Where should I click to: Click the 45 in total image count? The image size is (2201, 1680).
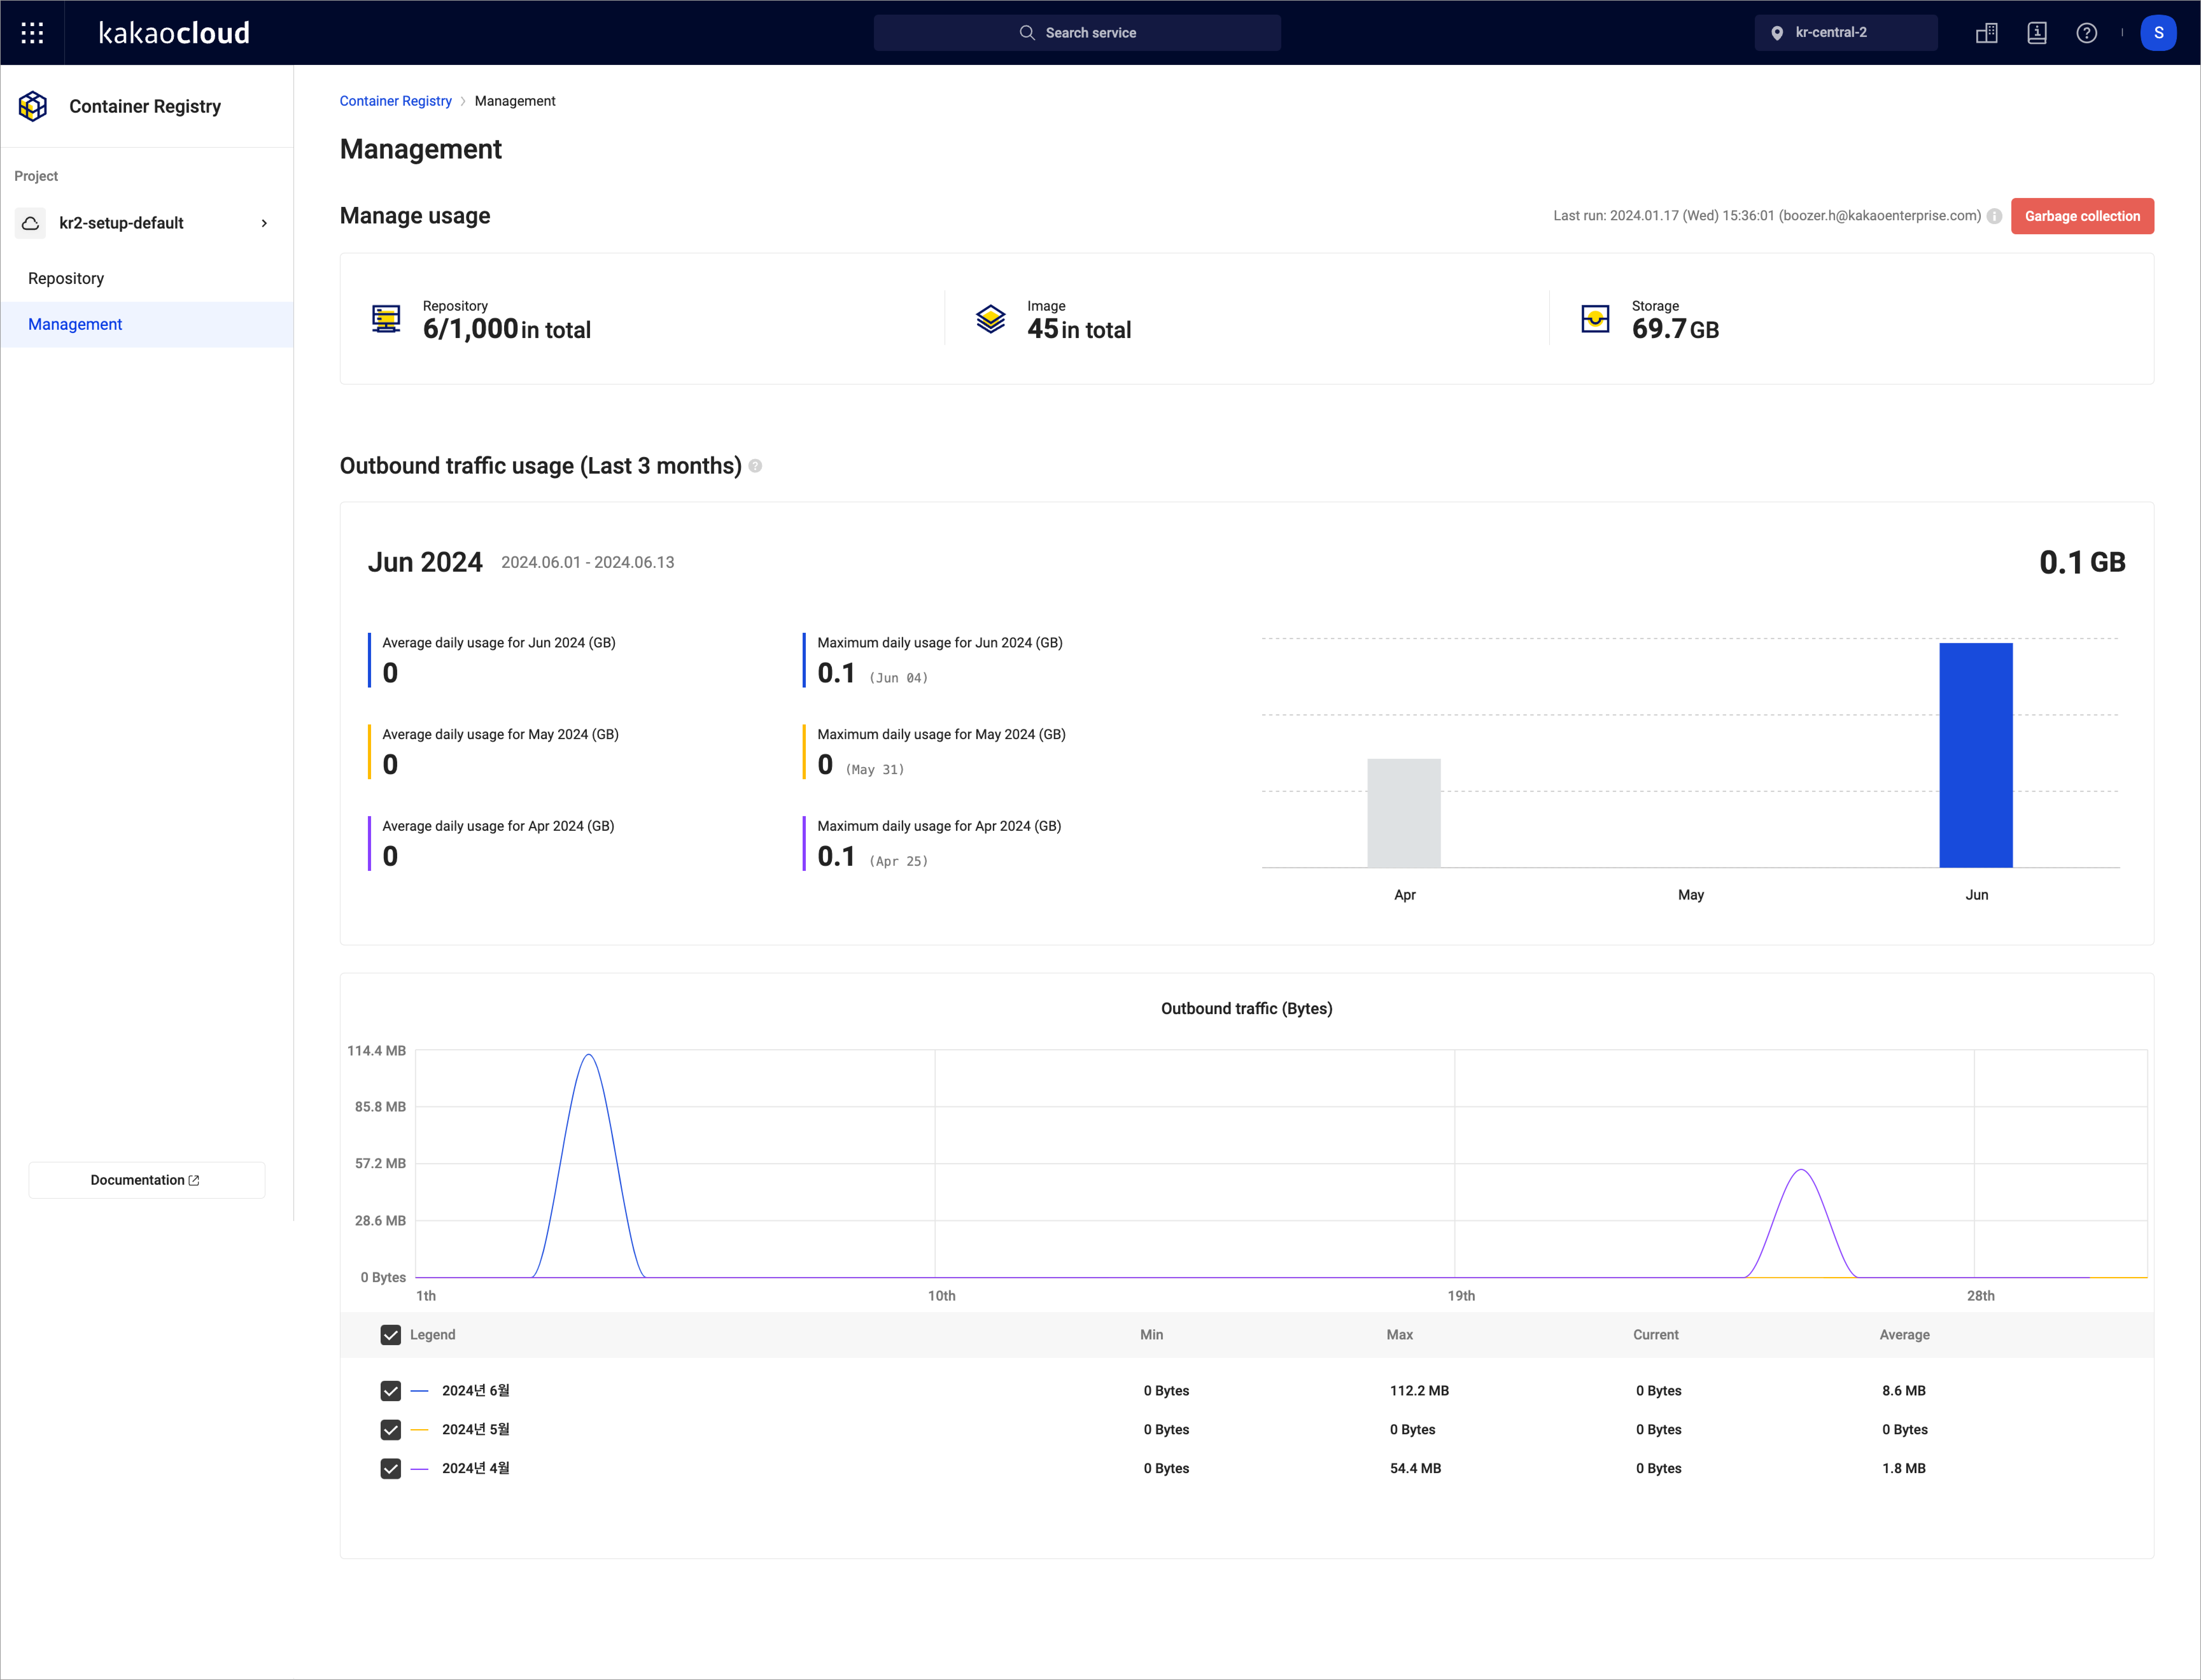coord(1079,329)
